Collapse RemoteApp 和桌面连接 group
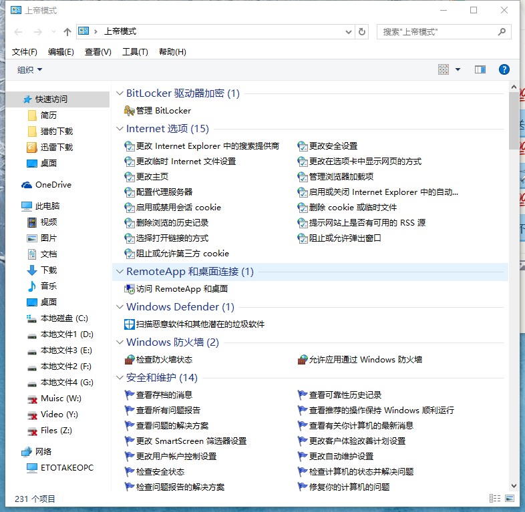Screen dimensions: 525x512 click(120, 272)
